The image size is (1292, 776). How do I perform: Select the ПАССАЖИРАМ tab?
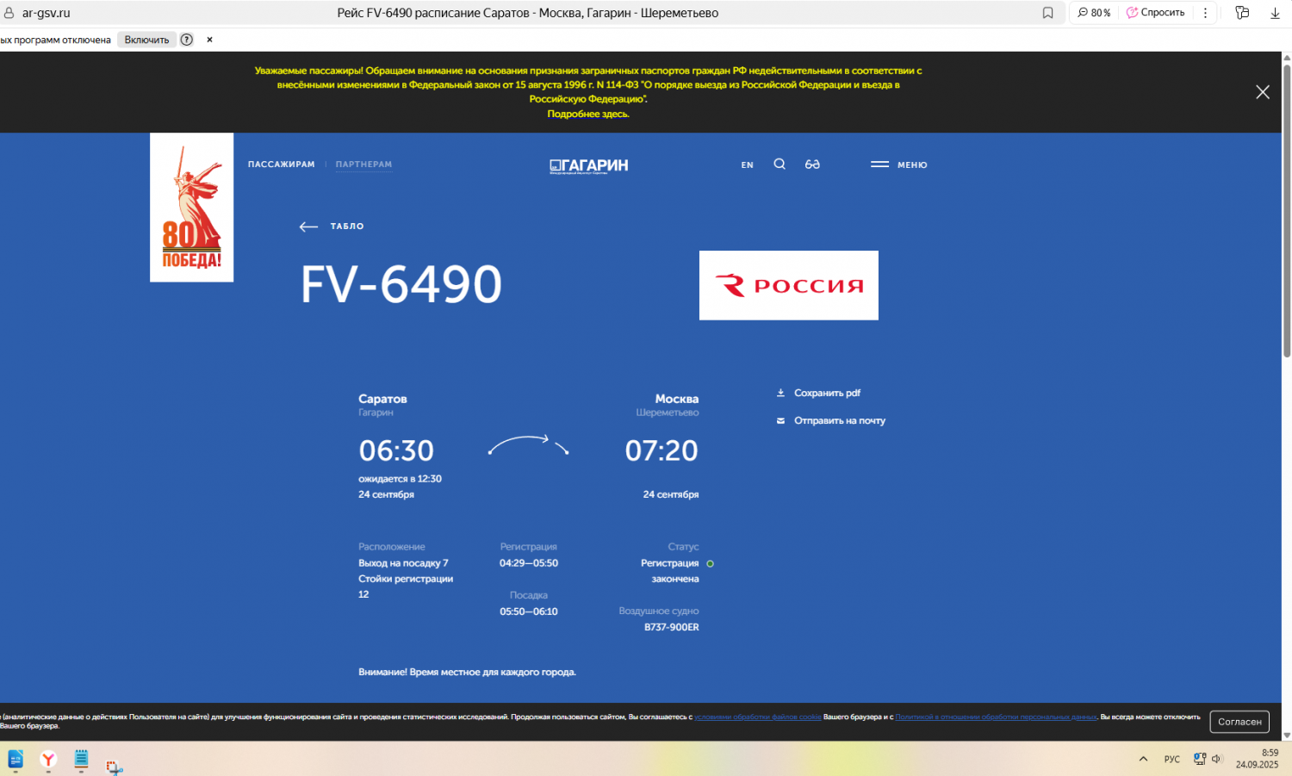(x=281, y=165)
